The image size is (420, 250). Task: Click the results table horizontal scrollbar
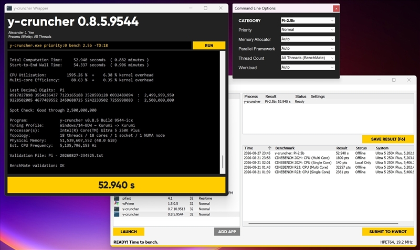coord(323,223)
